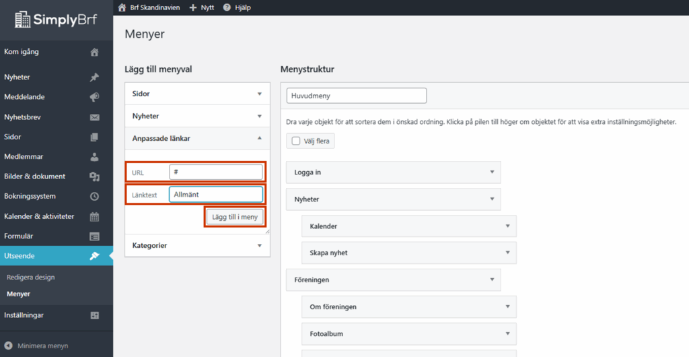Expand the Sidor accordion section

pyautogui.click(x=259, y=94)
